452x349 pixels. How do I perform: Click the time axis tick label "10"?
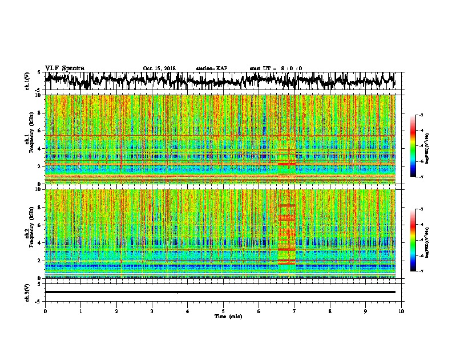pyautogui.click(x=401, y=311)
